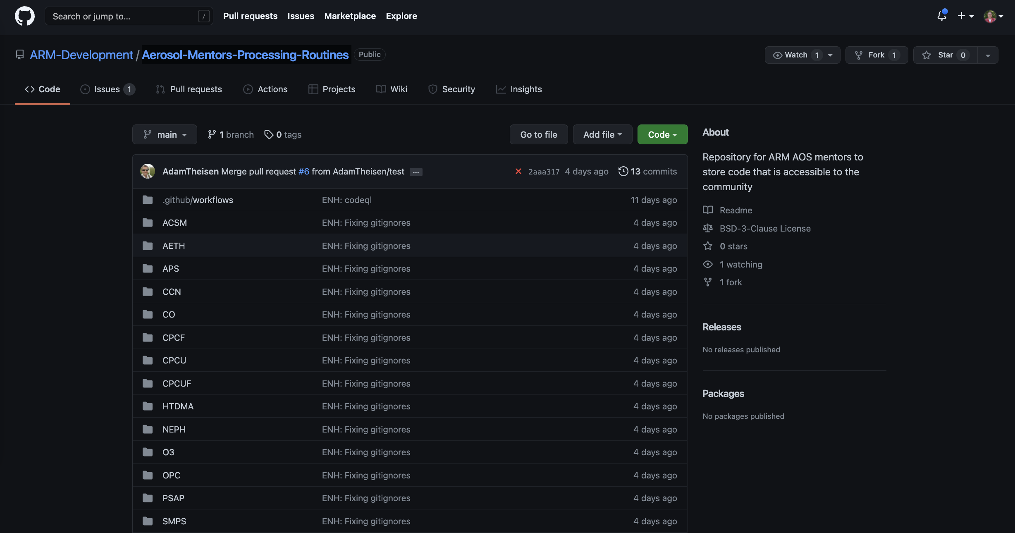Open the Add file dropdown
The height and width of the screenshot is (533, 1015).
[602, 134]
